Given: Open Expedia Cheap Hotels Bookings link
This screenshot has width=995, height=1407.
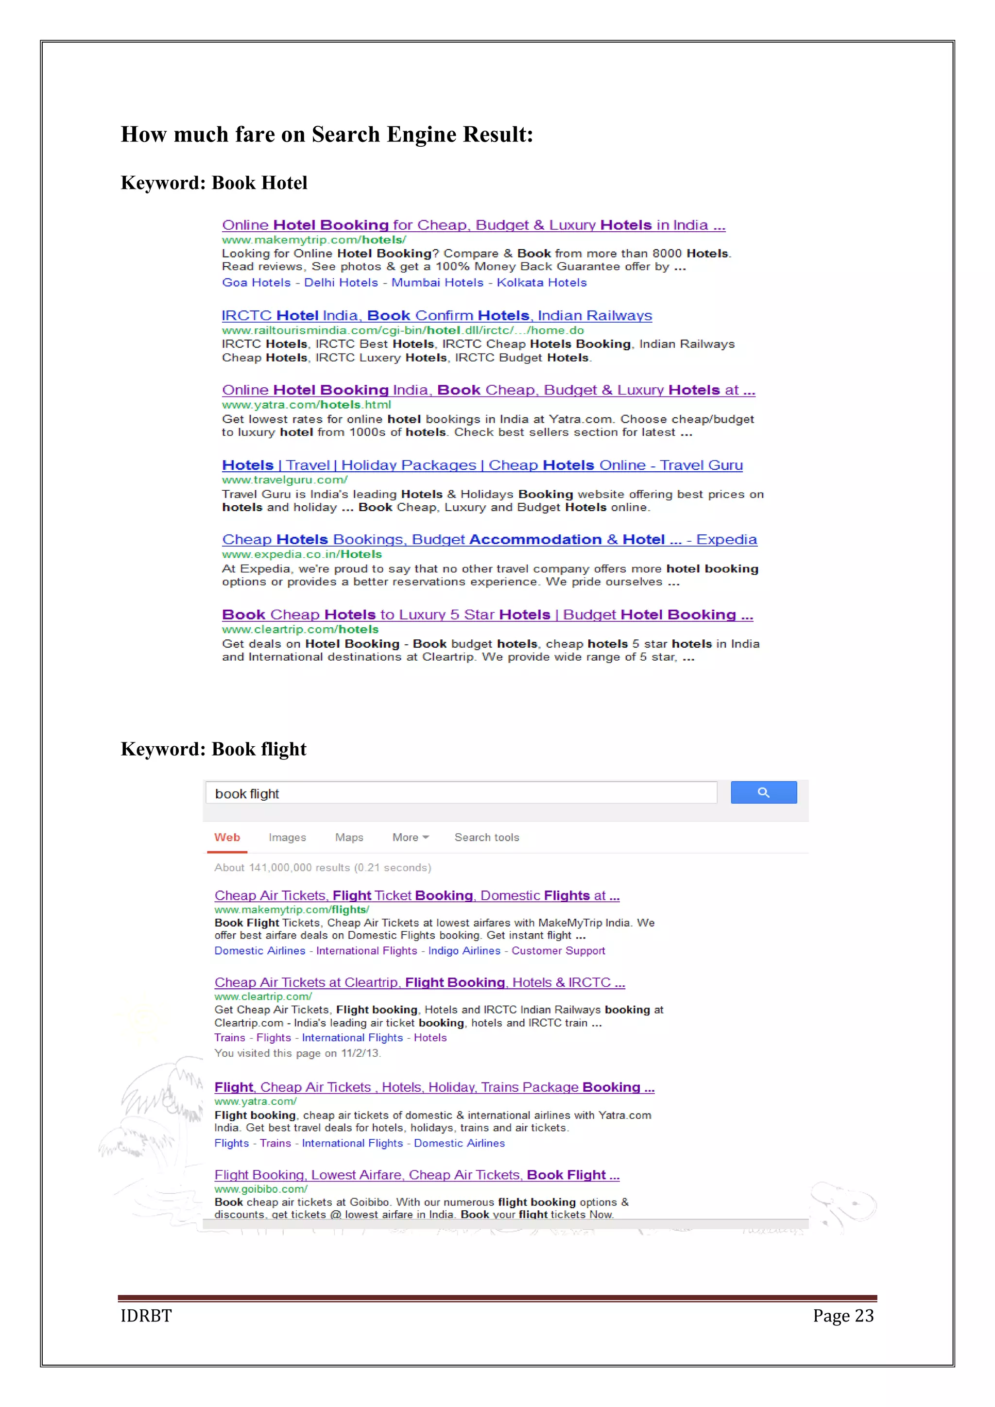Looking at the screenshot, I should point(490,540).
